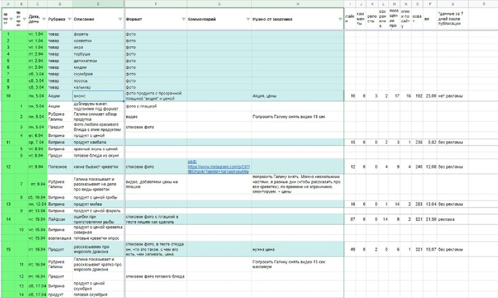Click the cell reading фото с плашкой

[156, 106]
